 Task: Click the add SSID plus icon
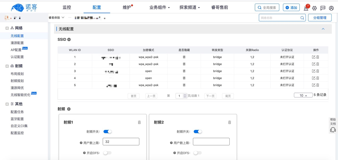pos(69,40)
